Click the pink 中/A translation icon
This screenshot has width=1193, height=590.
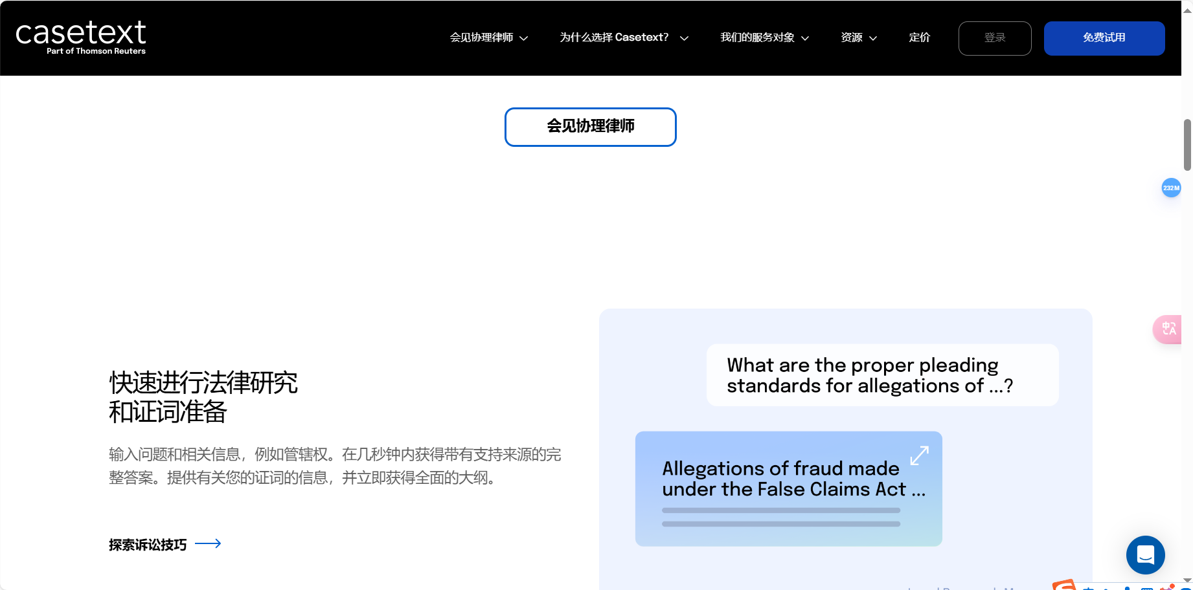tap(1170, 329)
